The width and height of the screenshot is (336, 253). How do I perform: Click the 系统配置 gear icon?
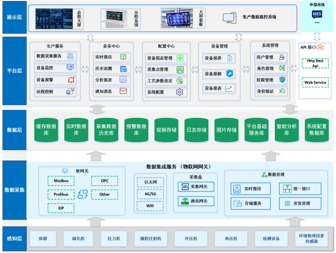[180, 92]
